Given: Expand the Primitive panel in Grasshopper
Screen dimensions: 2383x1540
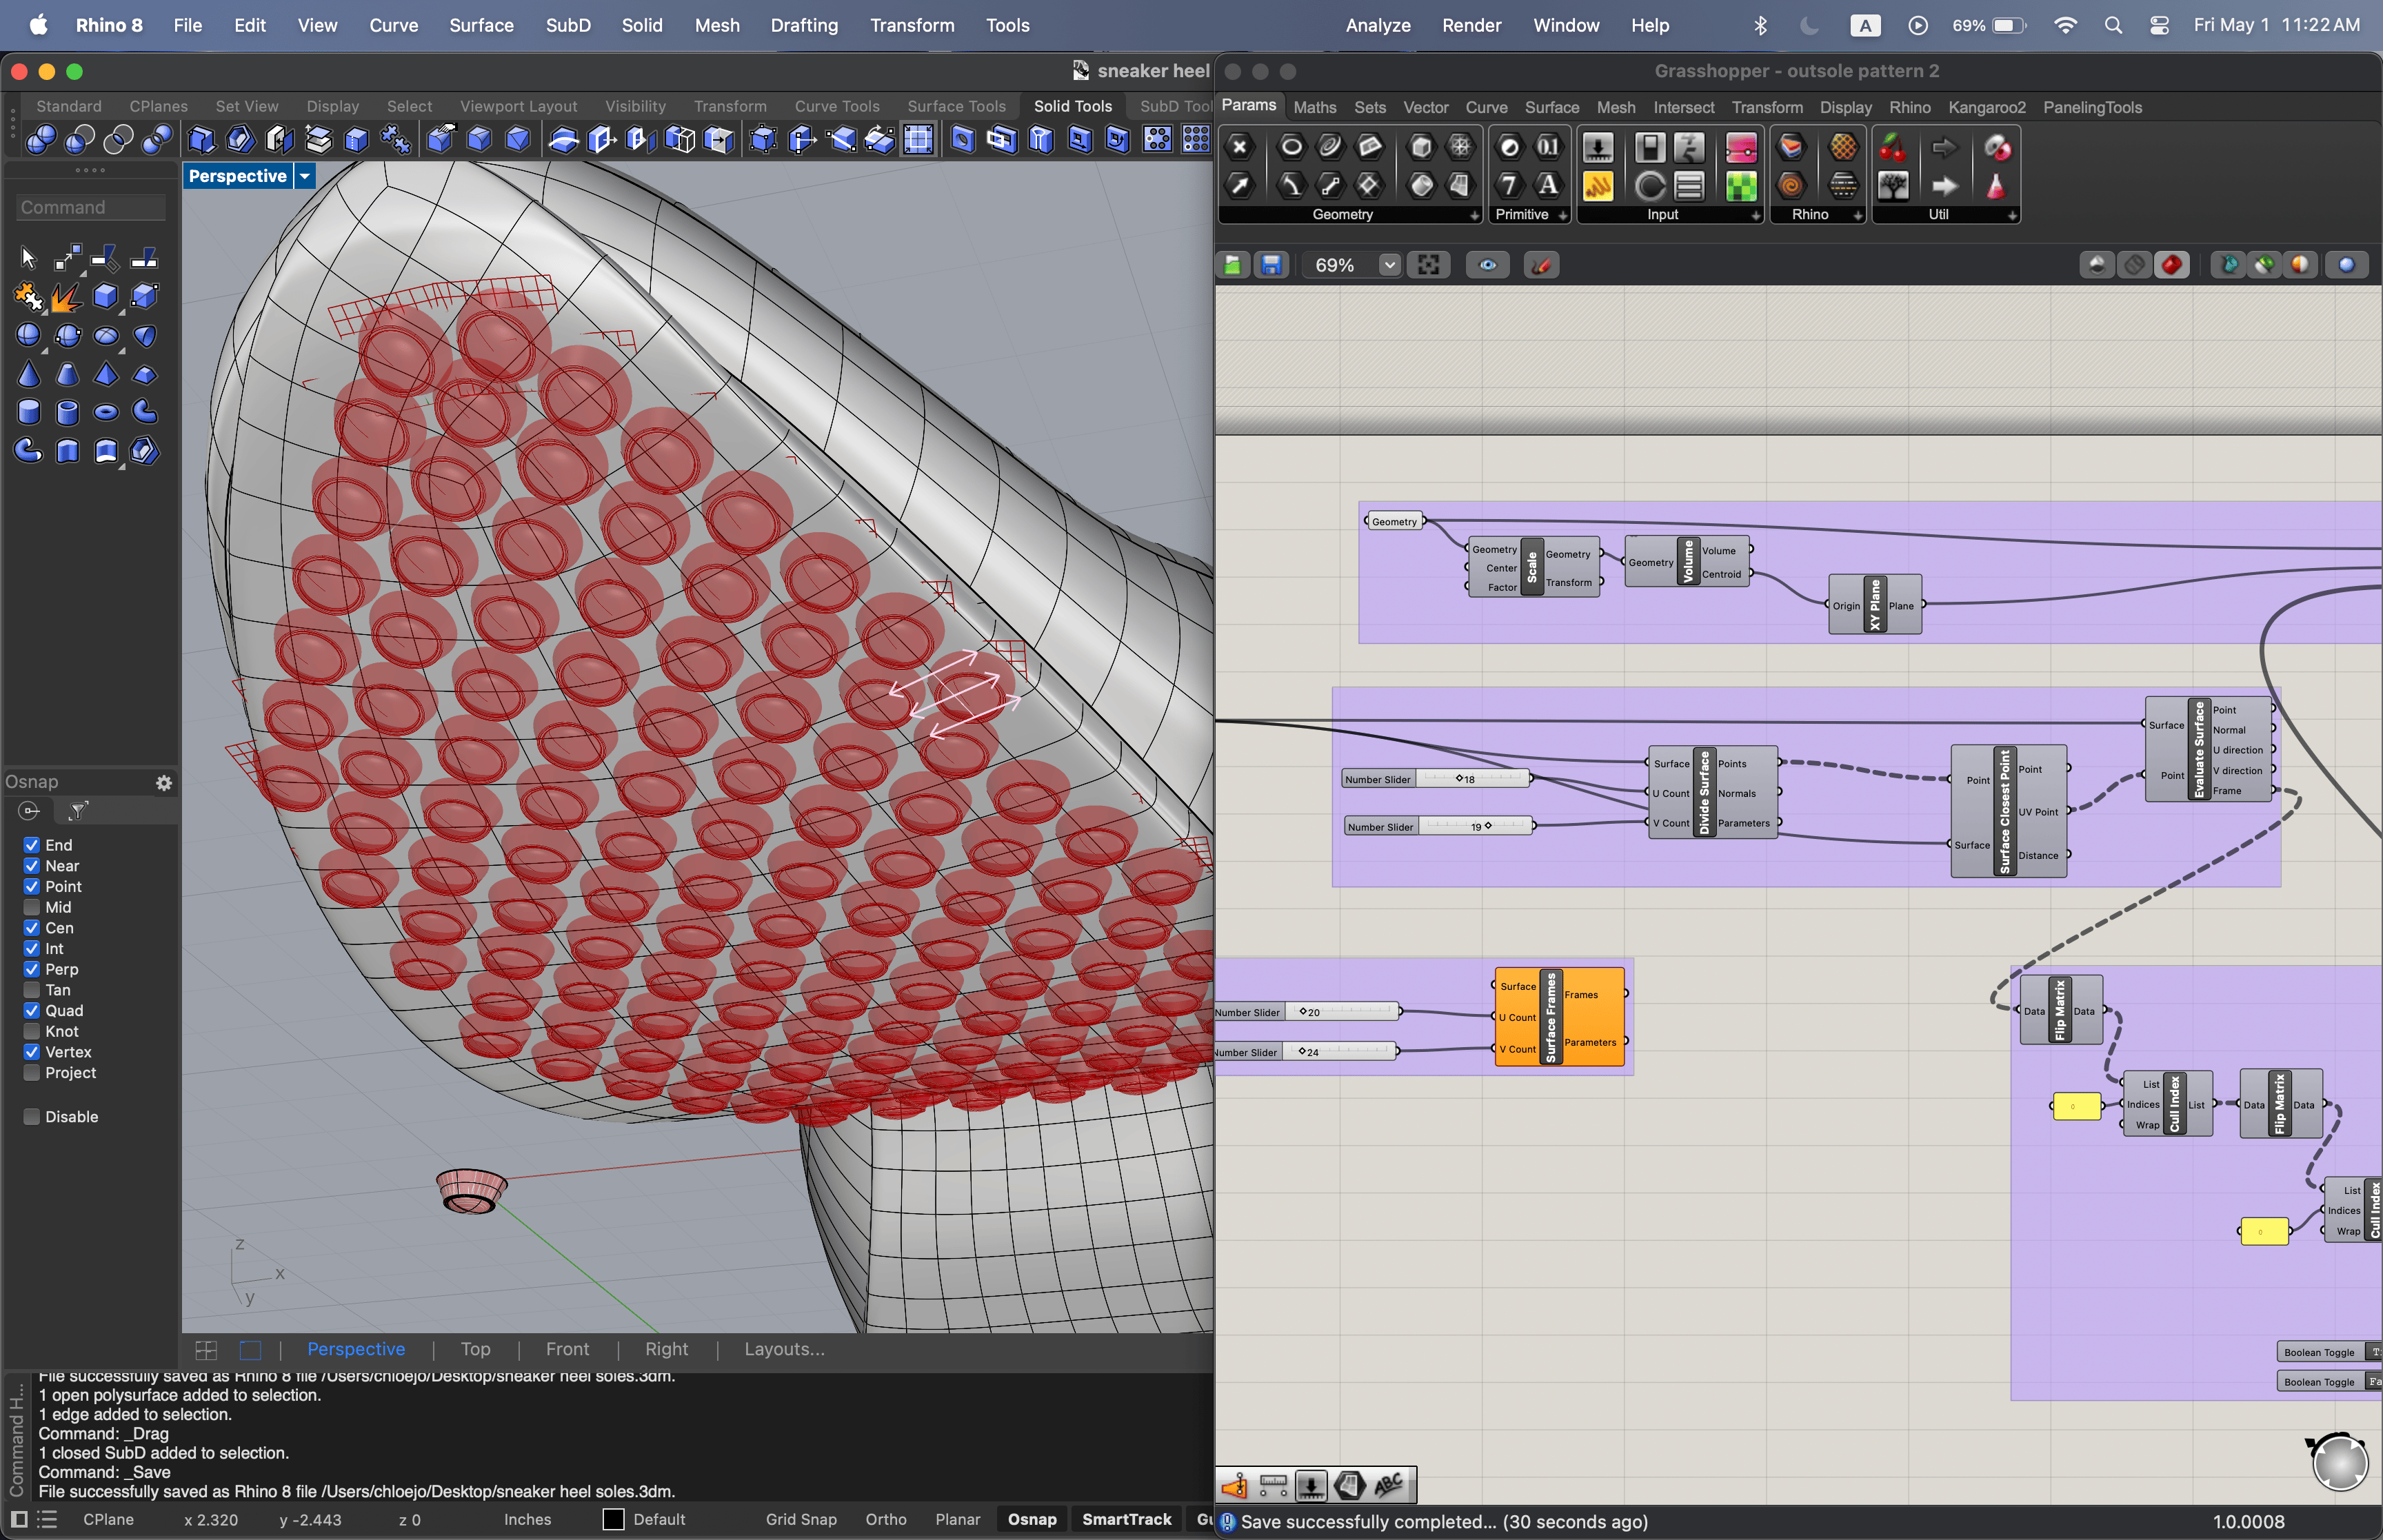Looking at the screenshot, I should point(1562,215).
